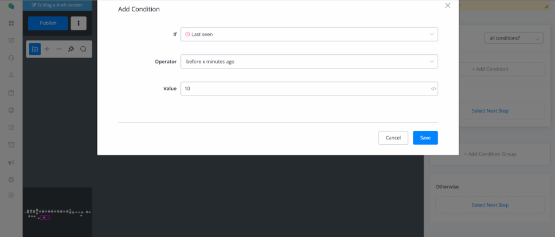Click the Cancel button
Image resolution: width=555 pixels, height=237 pixels.
tap(393, 138)
